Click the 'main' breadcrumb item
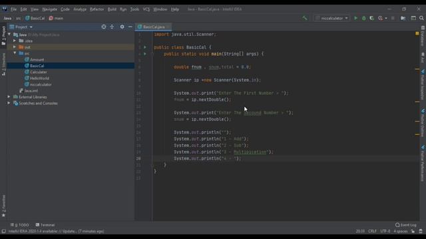 point(56,18)
